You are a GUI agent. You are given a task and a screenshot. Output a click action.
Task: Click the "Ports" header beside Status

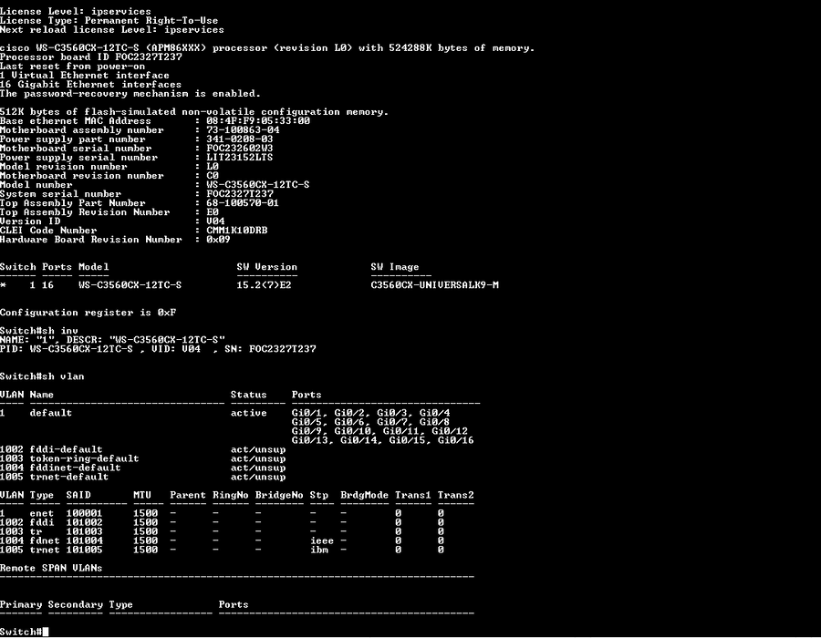pos(307,395)
